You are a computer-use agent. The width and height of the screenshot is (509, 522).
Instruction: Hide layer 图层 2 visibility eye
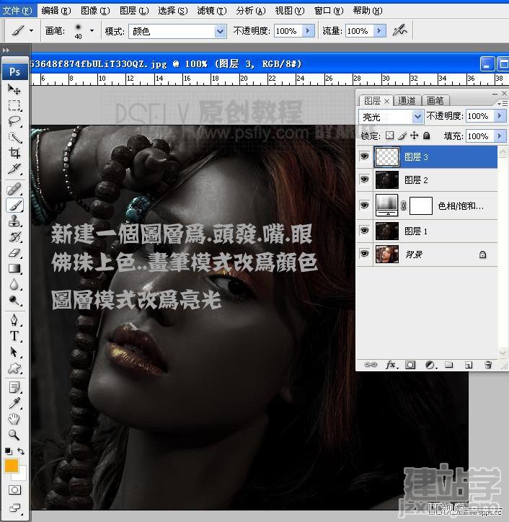[x=365, y=180]
